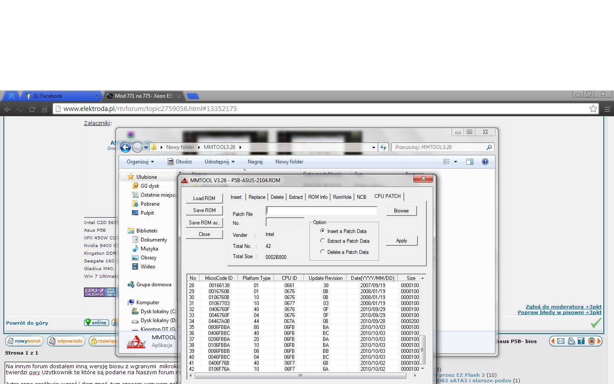Click the Load ROM button
Viewport: 614px width, 384px height.
[204, 198]
